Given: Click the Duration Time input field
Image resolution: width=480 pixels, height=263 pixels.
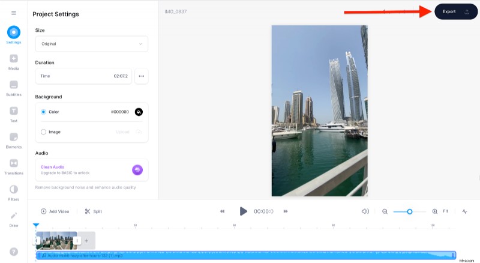Looking at the screenshot, I should (83, 76).
